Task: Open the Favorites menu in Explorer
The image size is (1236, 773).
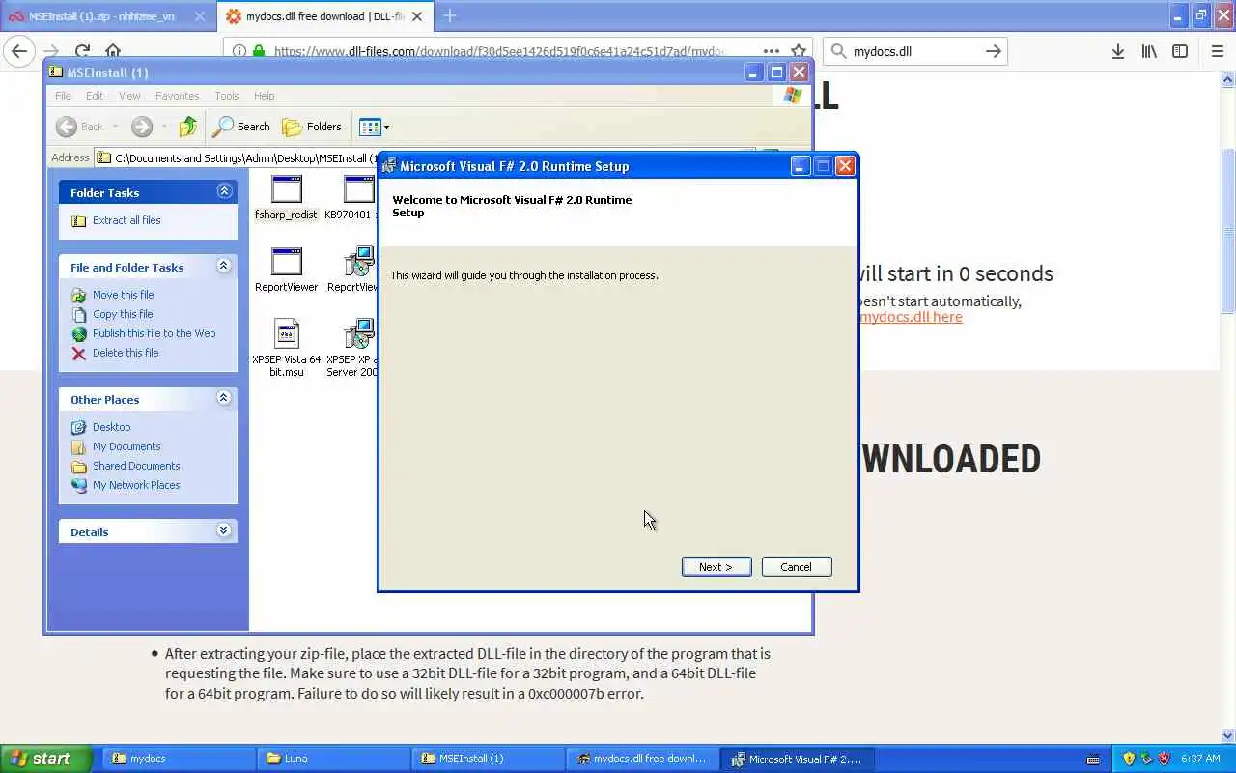Action: (178, 96)
